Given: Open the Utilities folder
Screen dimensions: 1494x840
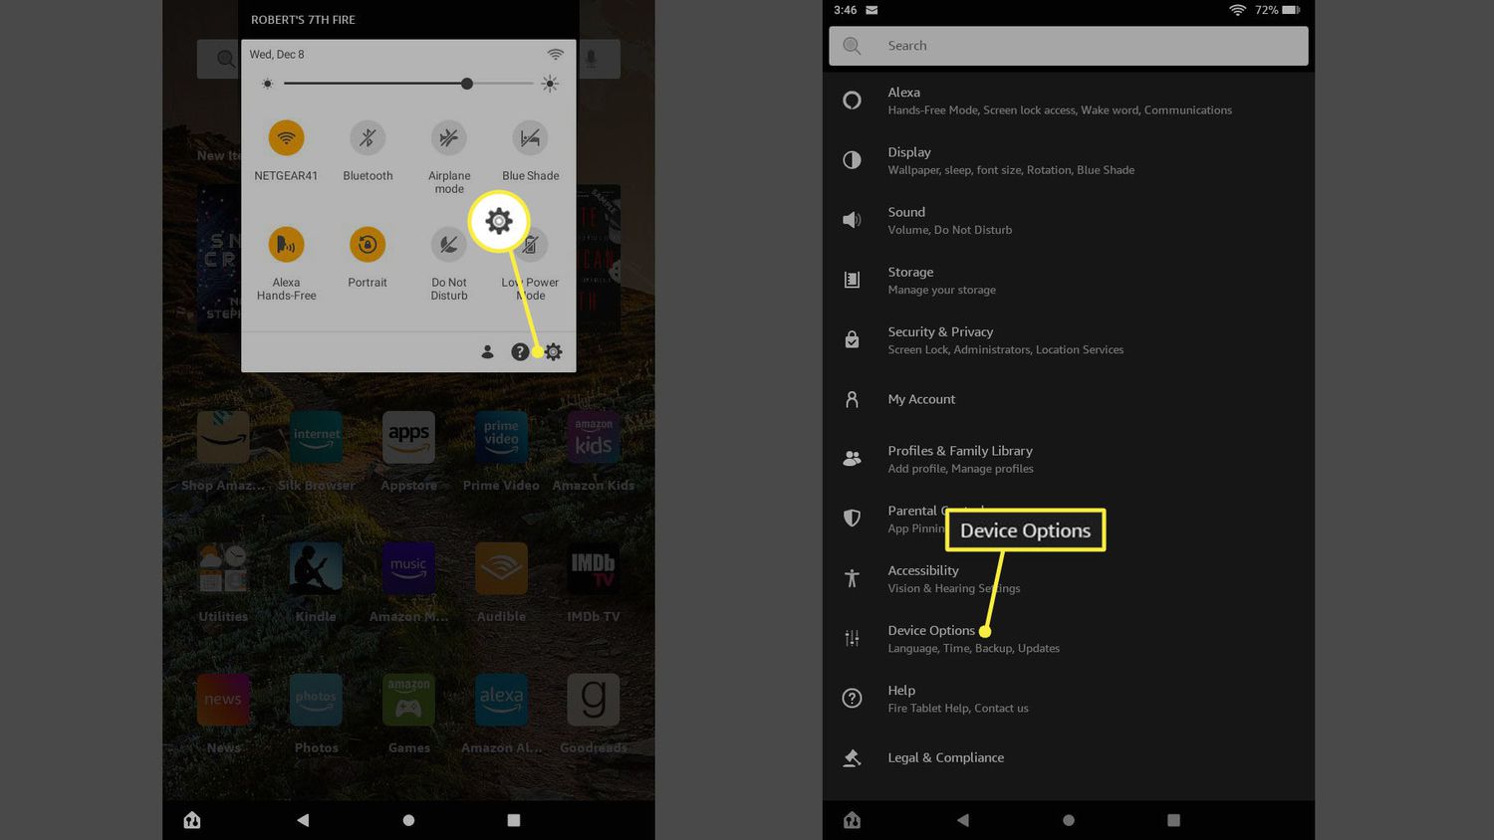Looking at the screenshot, I should [x=223, y=569].
